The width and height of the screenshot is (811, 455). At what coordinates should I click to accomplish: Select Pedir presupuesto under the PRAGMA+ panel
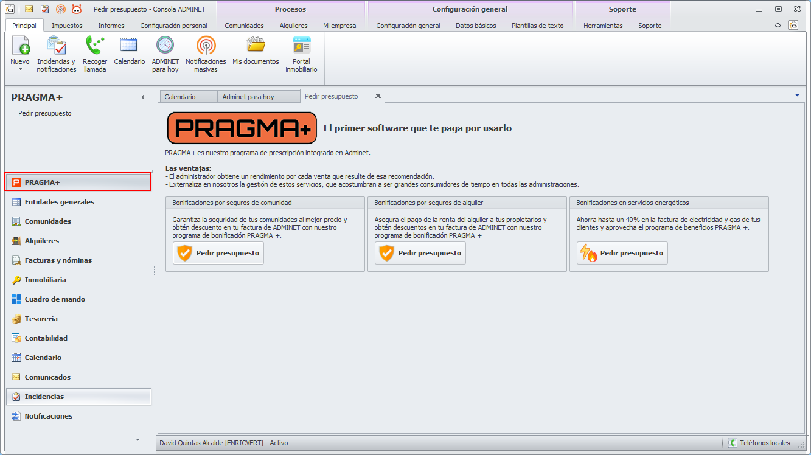(x=45, y=113)
